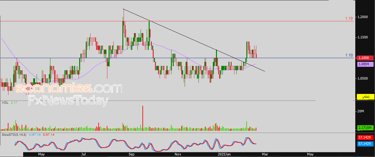Image resolution: width=375 pixels, height=157 pixels.
Task: Select the blue 57.1429 stochastic tag
Action: [x=365, y=144]
